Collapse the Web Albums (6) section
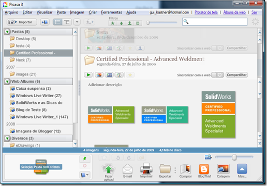This screenshot has width=267, height=186. point(7,81)
